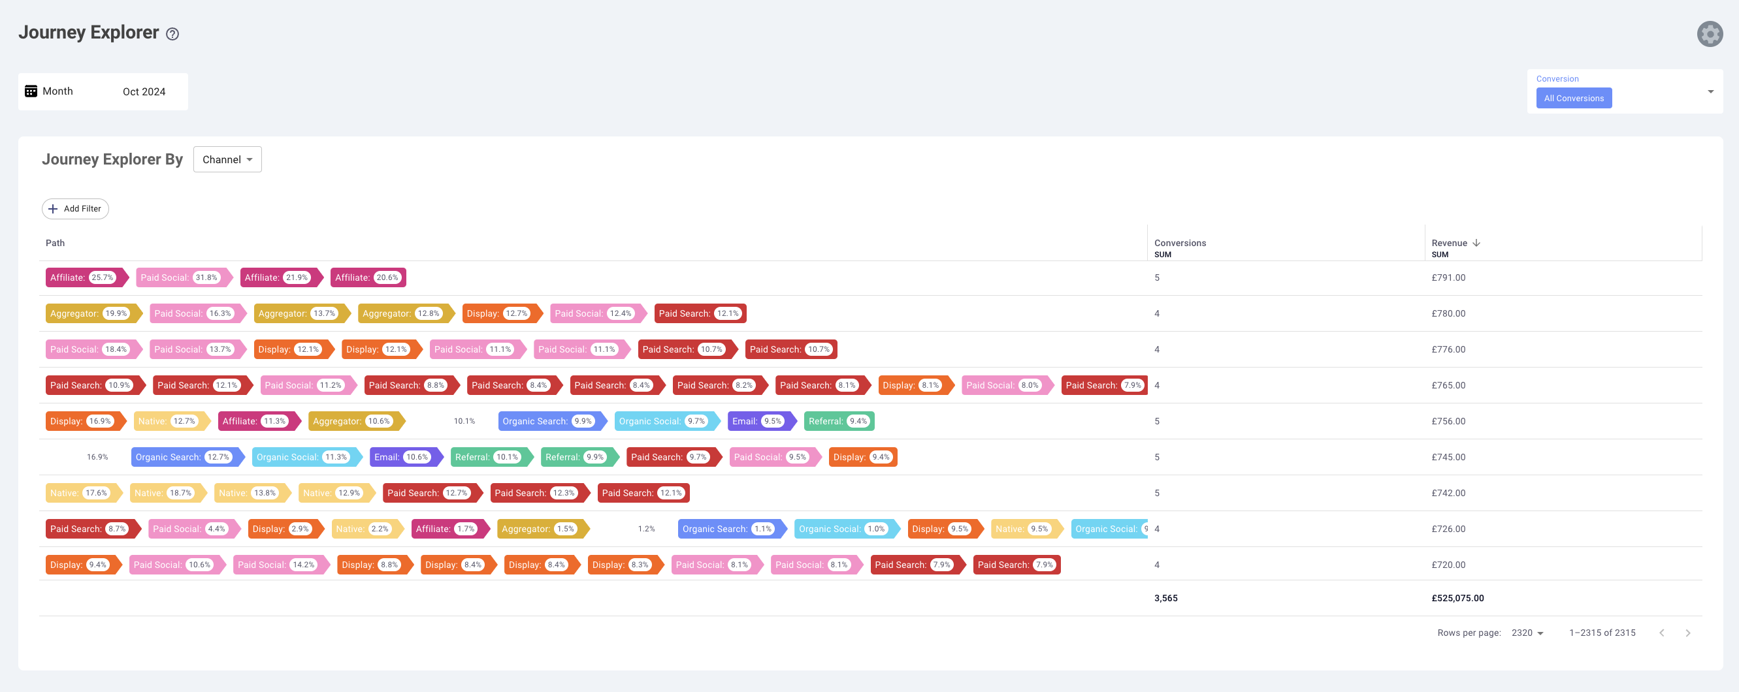Select the Display 8.3% path step
The image size is (1739, 692).
[x=626, y=565]
